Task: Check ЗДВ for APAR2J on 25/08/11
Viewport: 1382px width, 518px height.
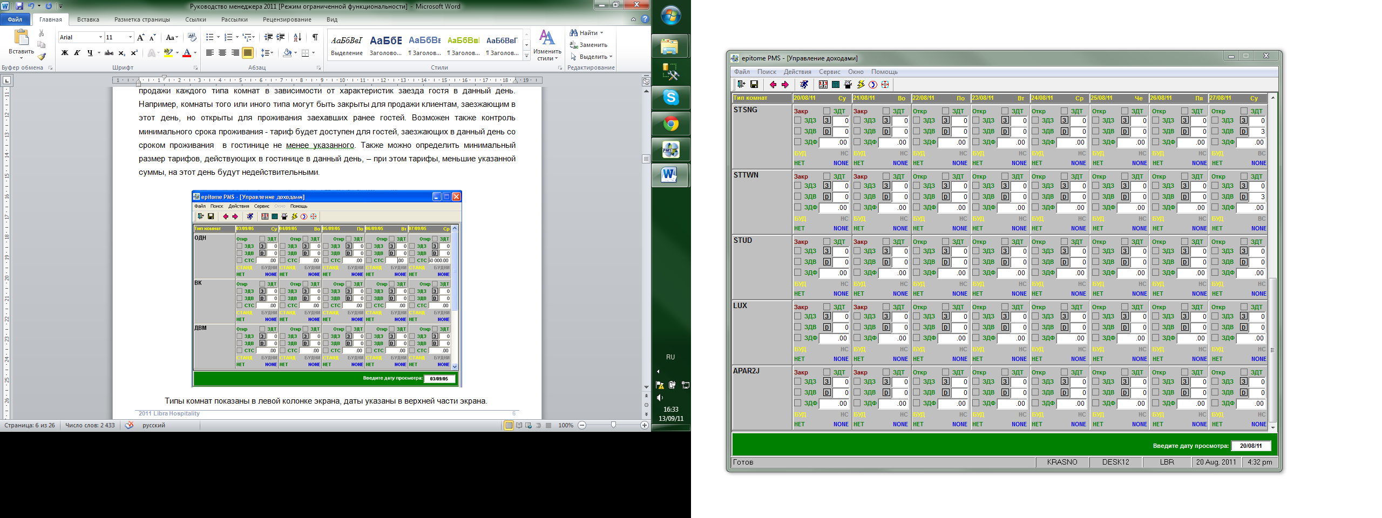Action: point(1095,392)
